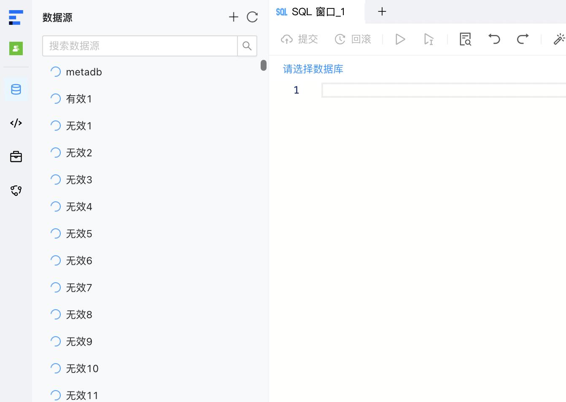Viewport: 566px width, 402px height.
Task: Open the query execution plan icon
Action: (x=465, y=39)
